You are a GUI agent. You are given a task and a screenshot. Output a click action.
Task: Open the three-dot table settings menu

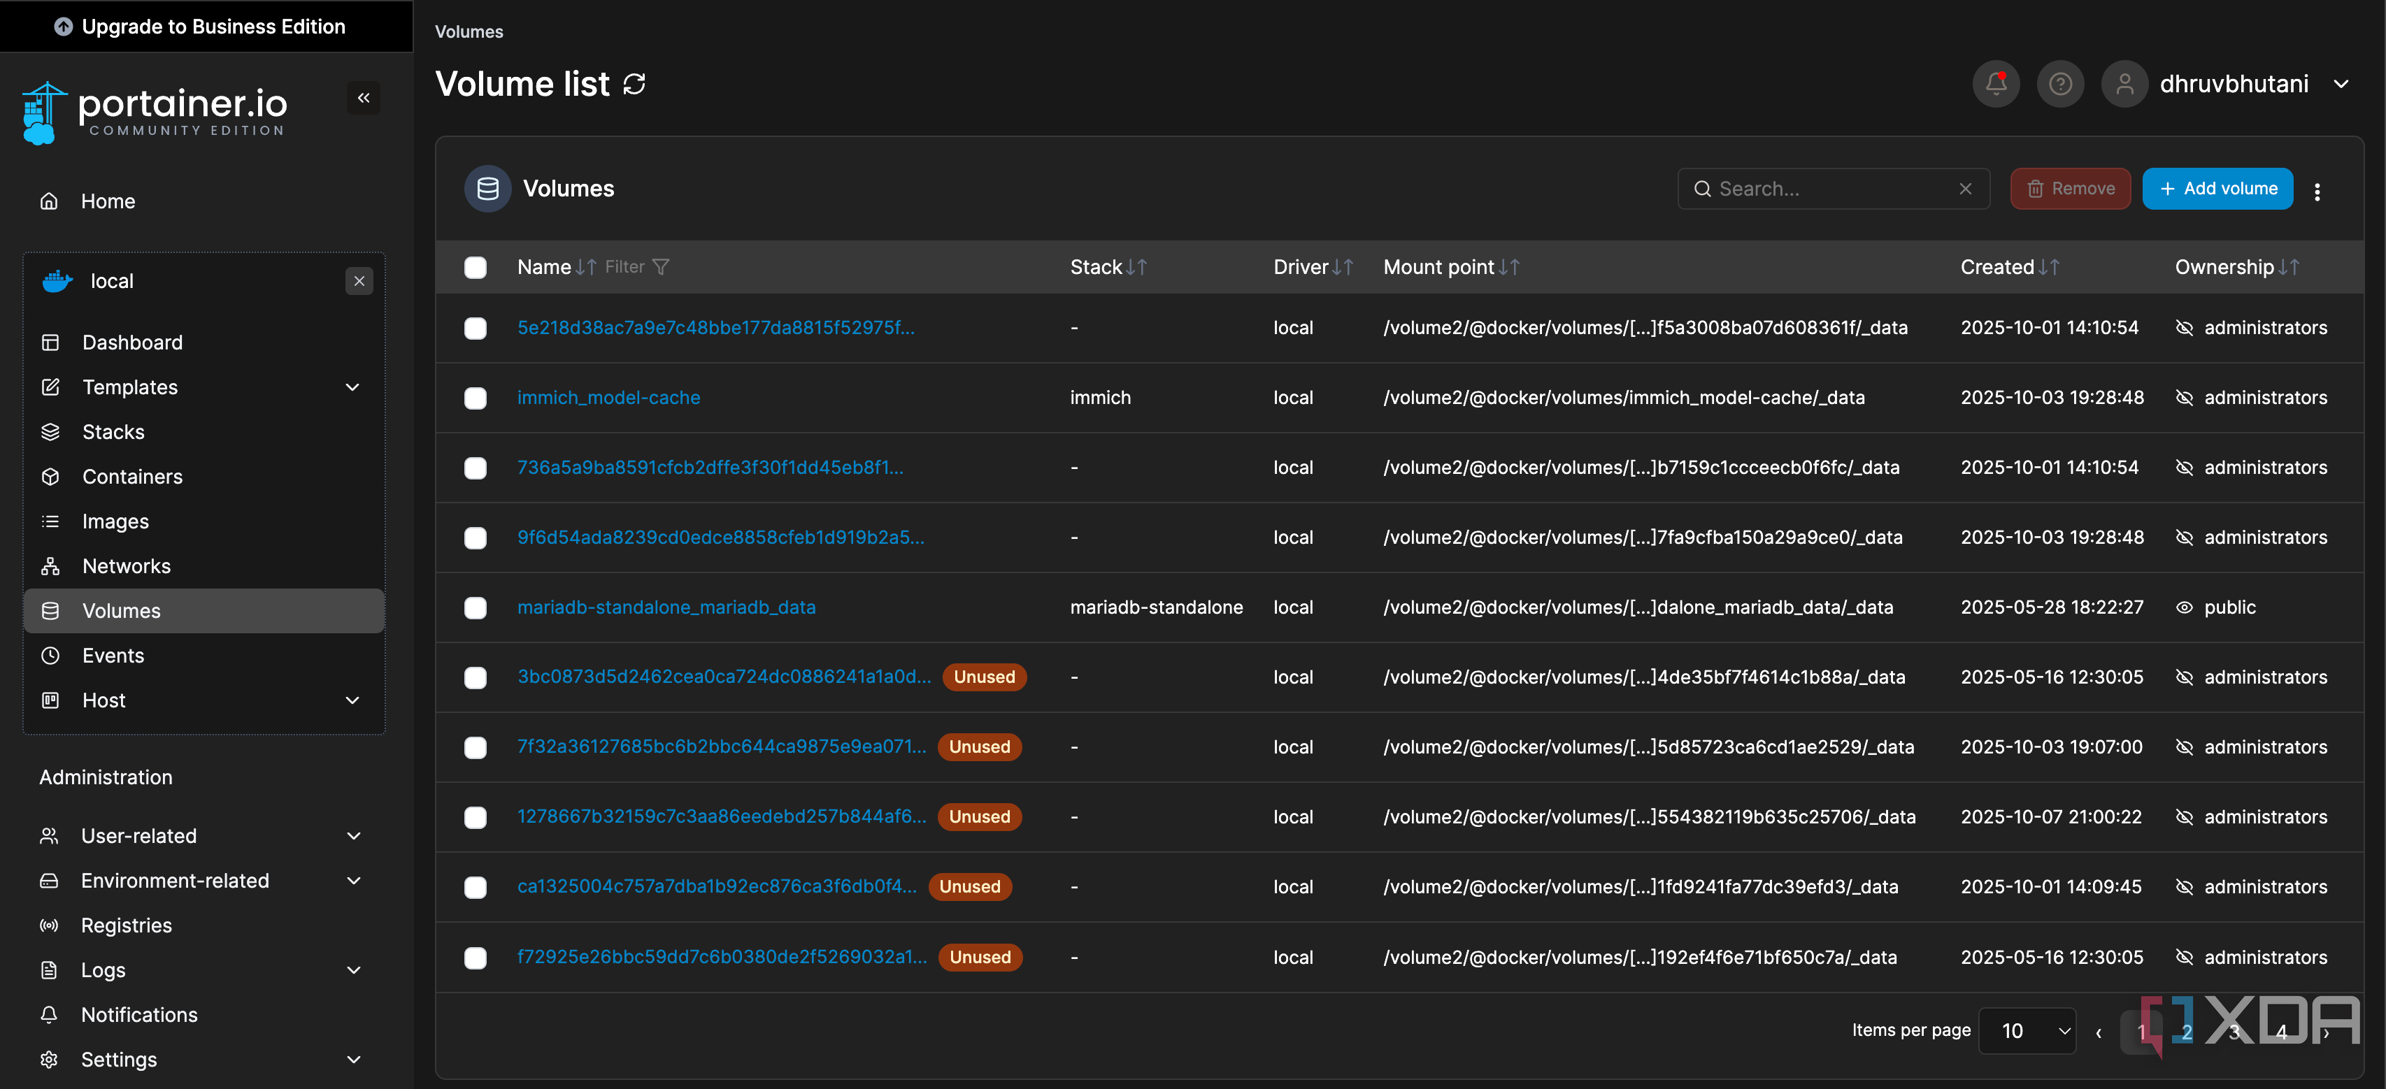(2317, 191)
